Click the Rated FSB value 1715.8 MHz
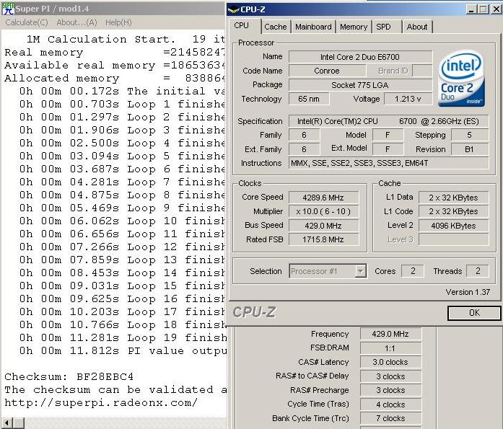Screen dimensions: 503x429 pyautogui.click(x=323, y=239)
